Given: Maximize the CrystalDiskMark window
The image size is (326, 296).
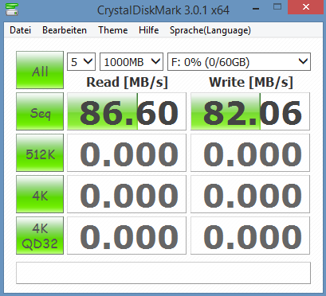Looking at the screenshot, I should pyautogui.click(x=277, y=7).
